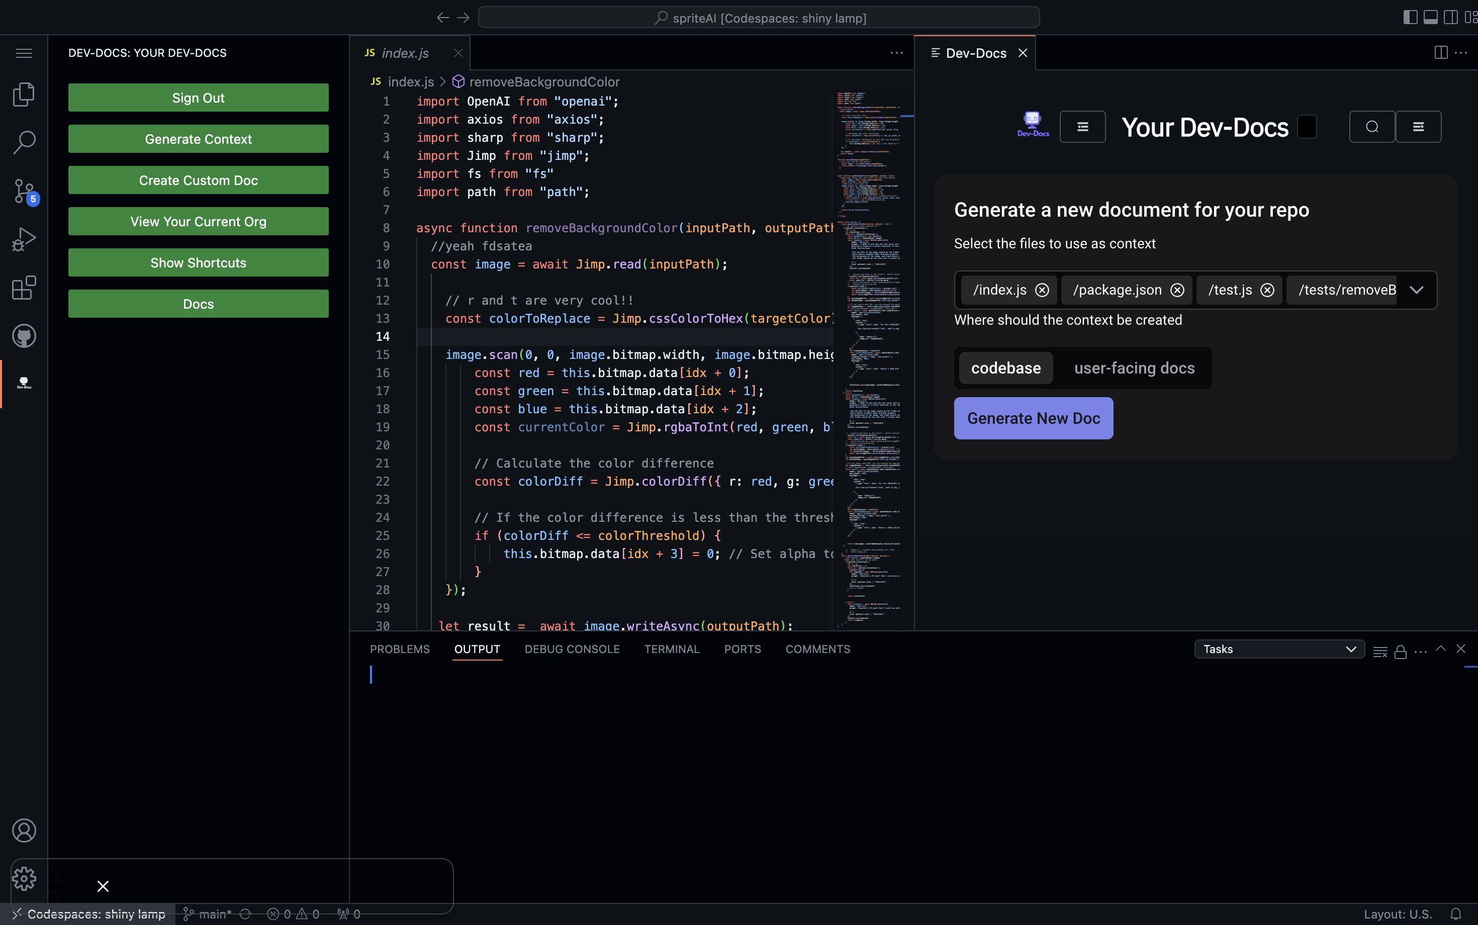Switch to the PROBLEMS panel tab
Image resolution: width=1478 pixels, height=925 pixels.
click(400, 649)
